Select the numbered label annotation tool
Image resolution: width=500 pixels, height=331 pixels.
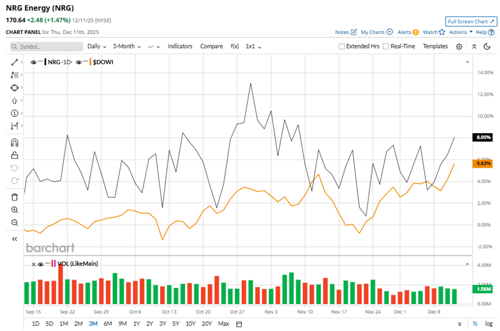pyautogui.click(x=14, y=113)
